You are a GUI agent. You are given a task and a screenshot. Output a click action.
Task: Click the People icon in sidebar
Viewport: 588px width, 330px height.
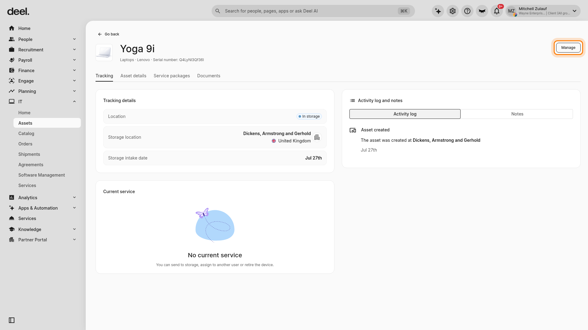[12, 39]
